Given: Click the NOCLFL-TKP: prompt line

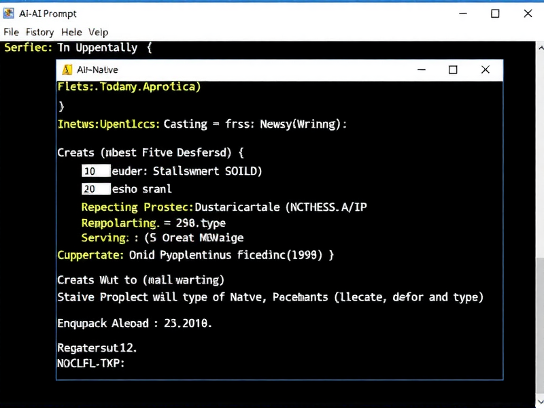Looking at the screenshot, I should tap(90, 363).
